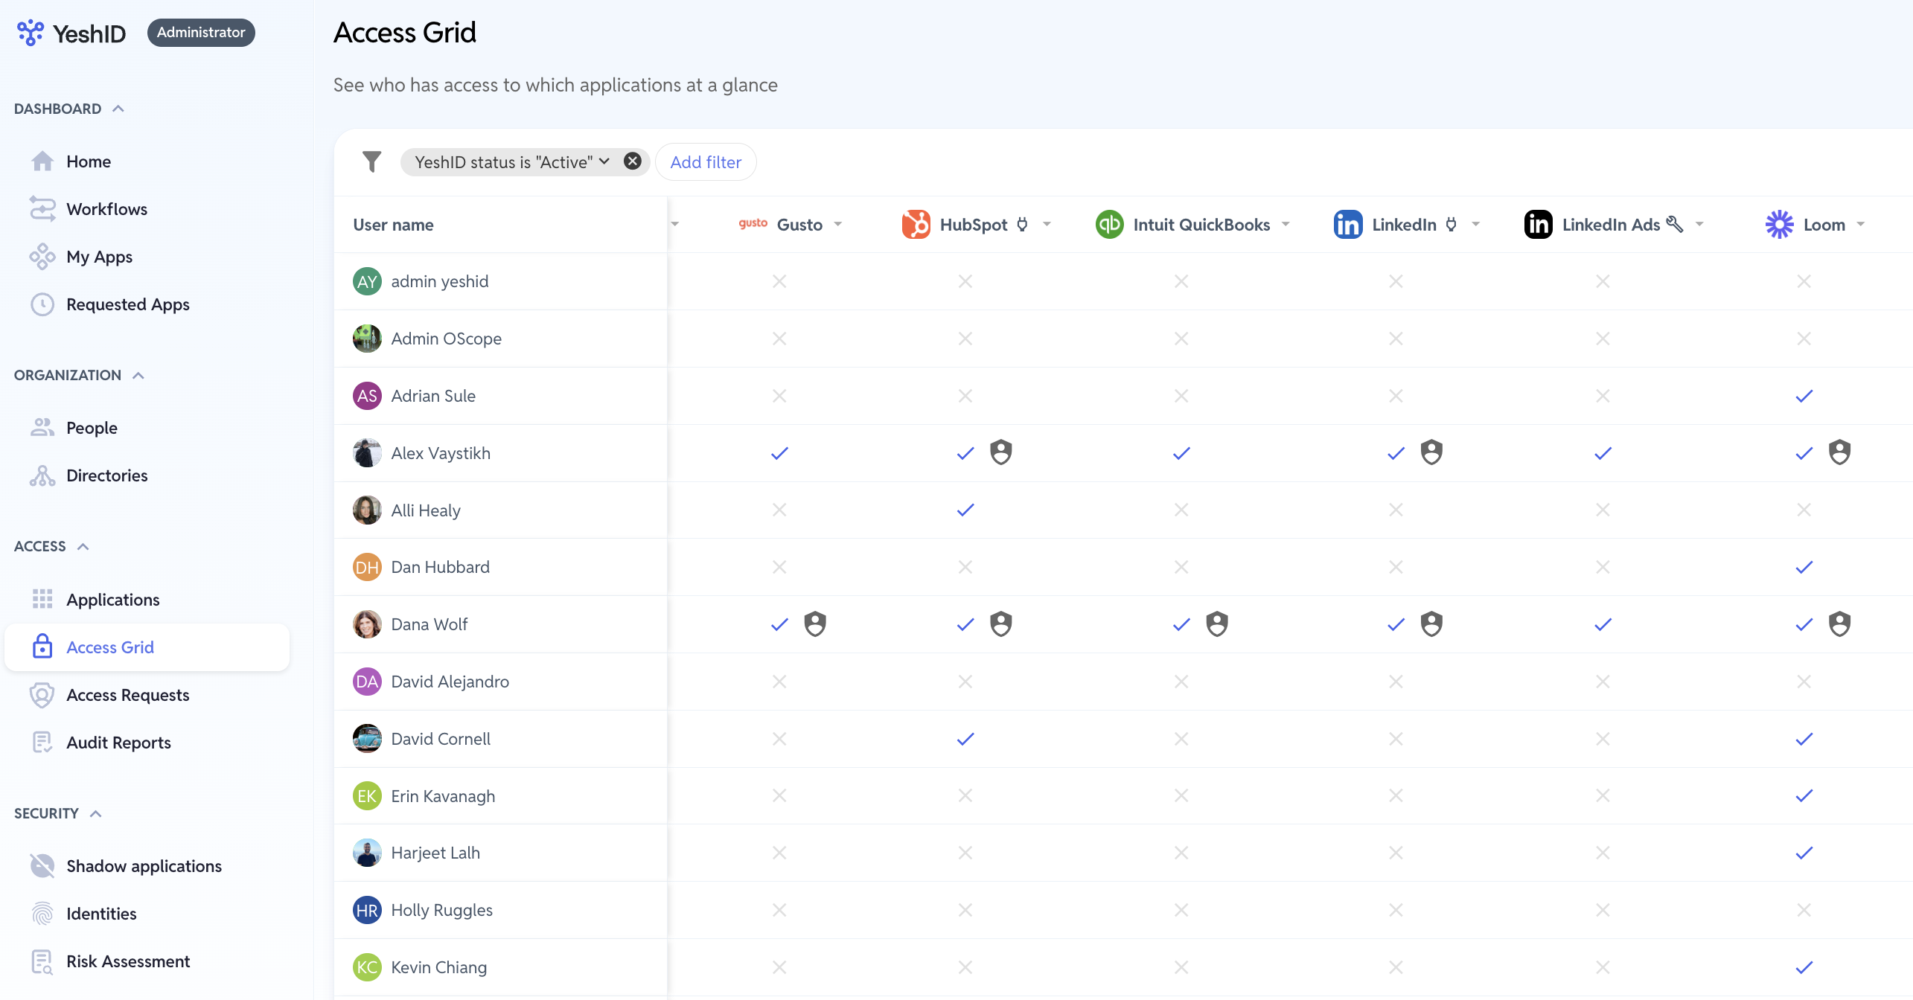Toggle admin yeshid's Gusto access cross
The image size is (1913, 1000).
tap(779, 281)
